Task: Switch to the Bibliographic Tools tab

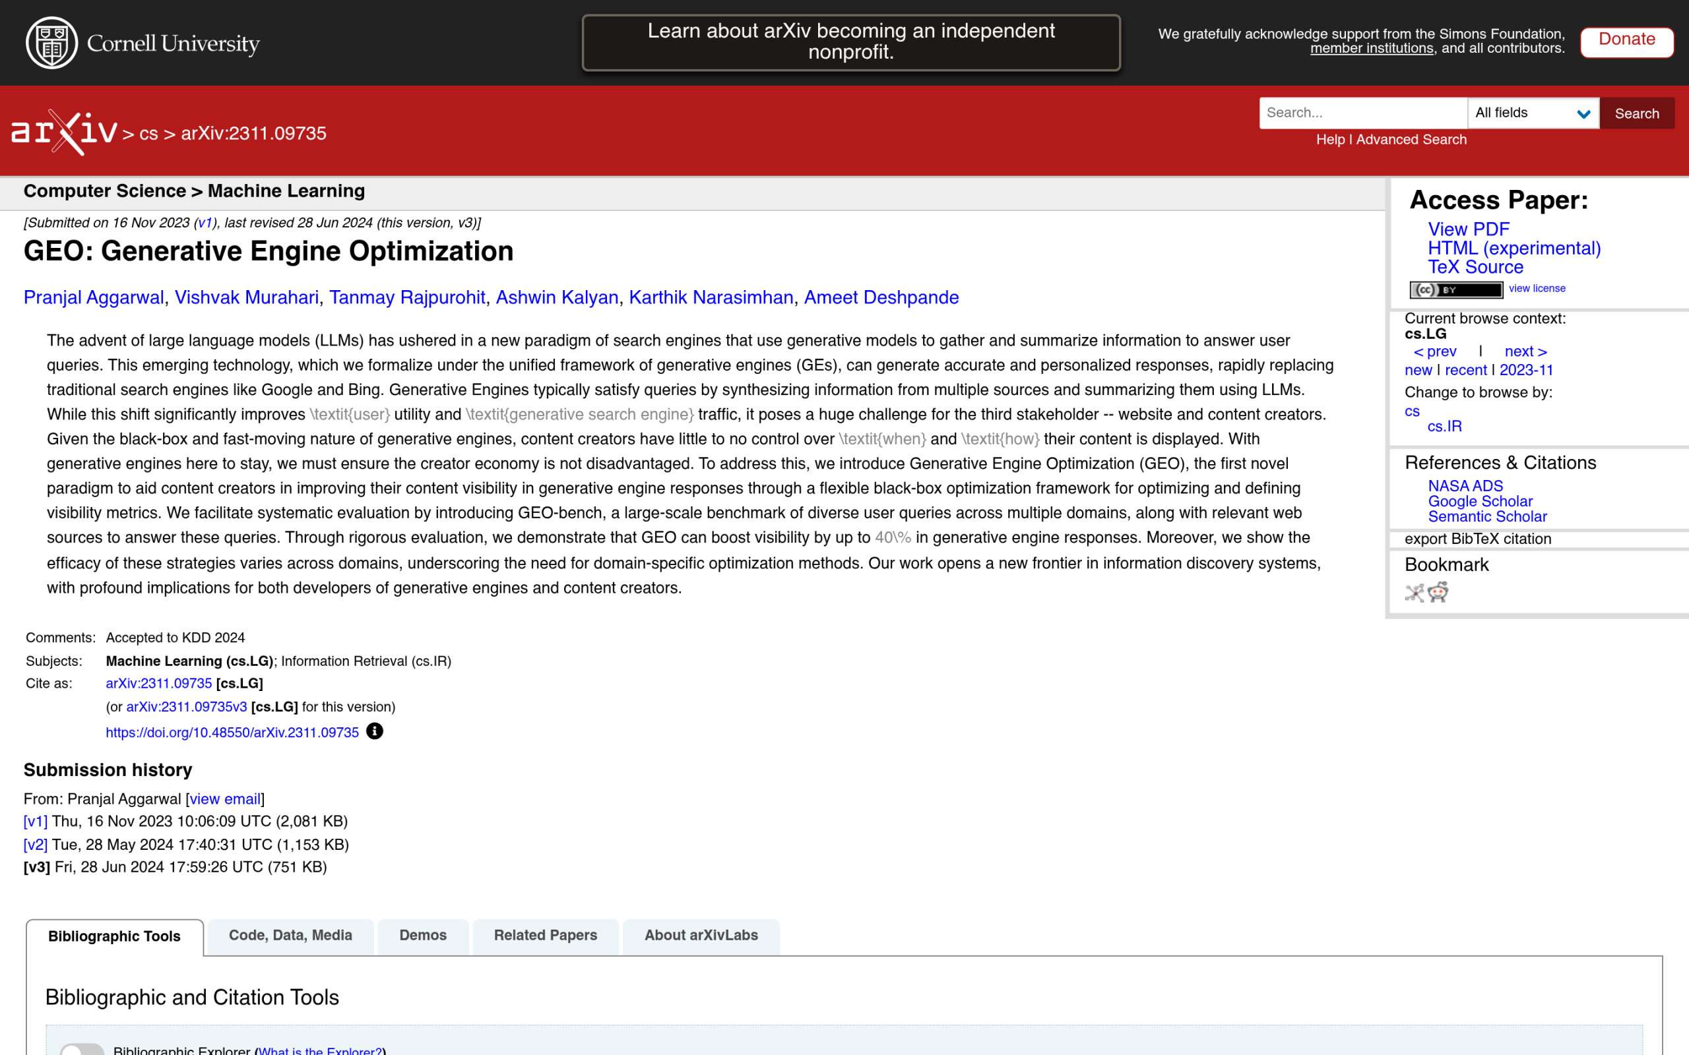Action: 114,936
